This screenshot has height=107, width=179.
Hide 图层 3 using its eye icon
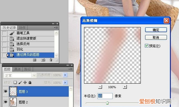point(6,91)
